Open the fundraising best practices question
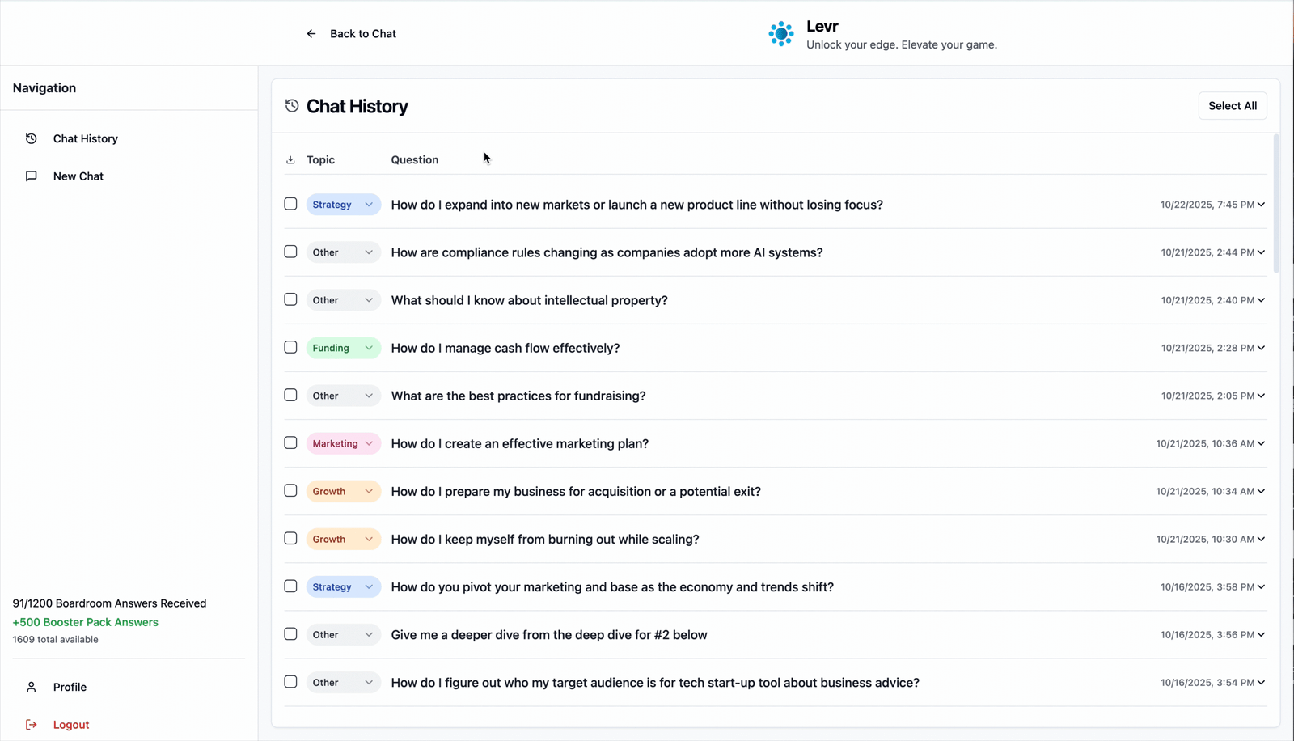The height and width of the screenshot is (741, 1294). (518, 396)
